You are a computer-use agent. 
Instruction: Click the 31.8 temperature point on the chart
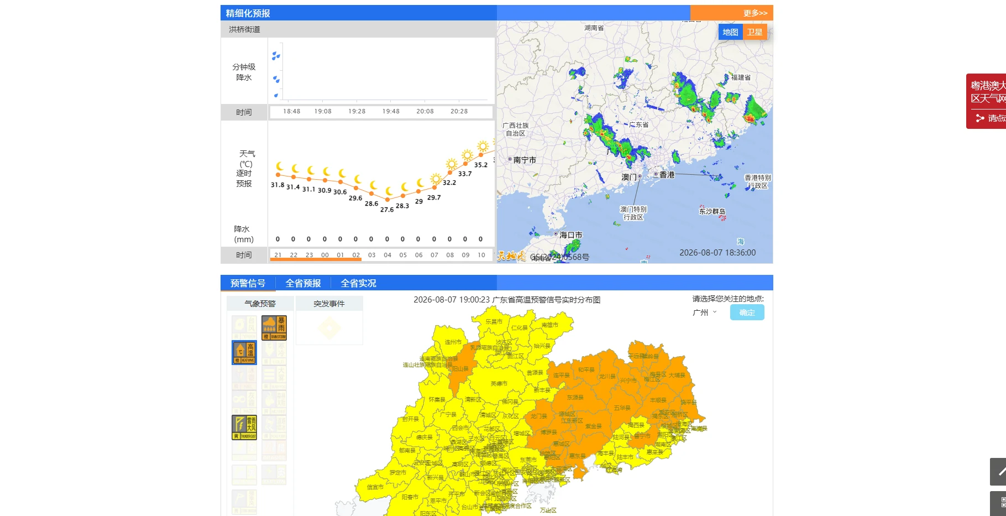point(277,175)
